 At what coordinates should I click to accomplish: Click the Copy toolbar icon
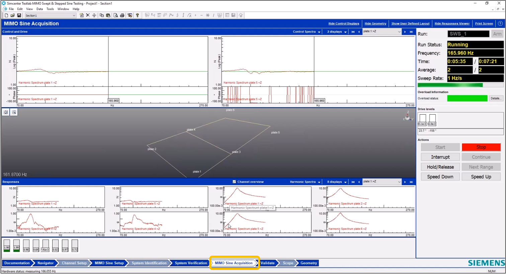click(102, 15)
